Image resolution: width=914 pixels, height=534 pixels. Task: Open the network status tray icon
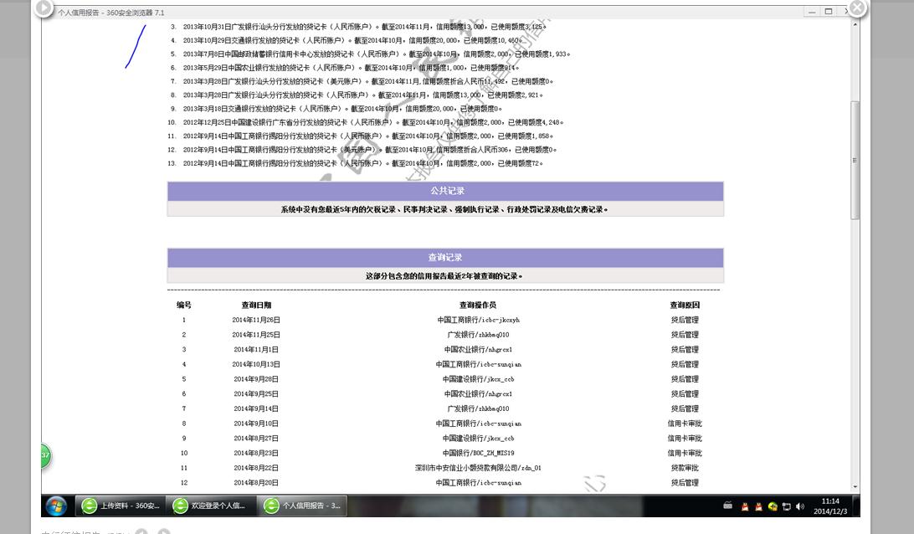click(x=786, y=506)
